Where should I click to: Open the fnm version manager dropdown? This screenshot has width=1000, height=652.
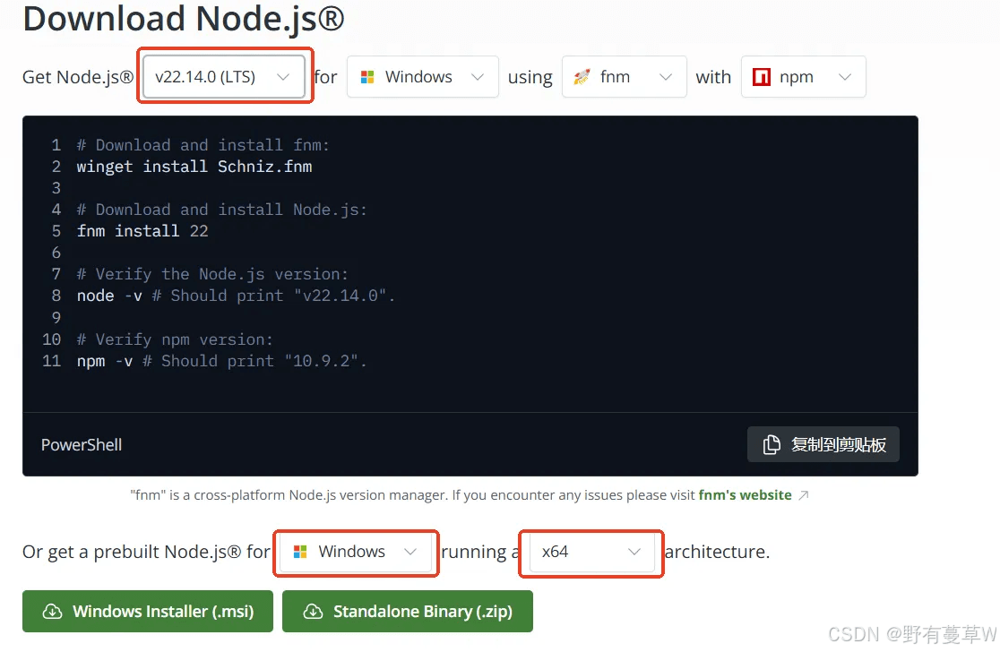point(624,76)
